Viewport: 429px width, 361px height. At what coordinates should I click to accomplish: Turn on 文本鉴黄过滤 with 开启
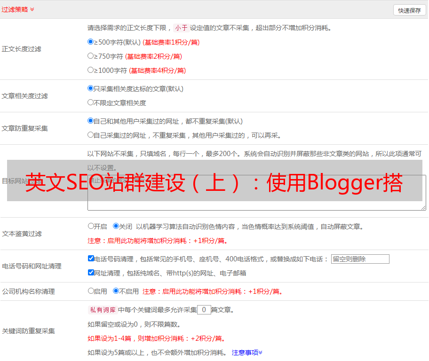tap(91, 226)
